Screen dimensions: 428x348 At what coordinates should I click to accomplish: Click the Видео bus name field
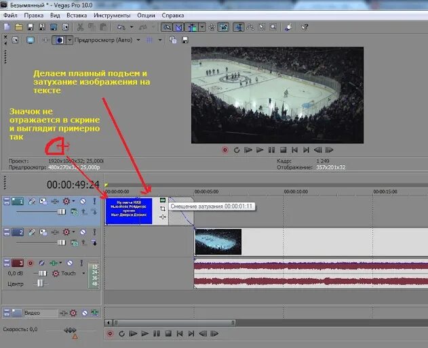pyautogui.click(x=41, y=313)
